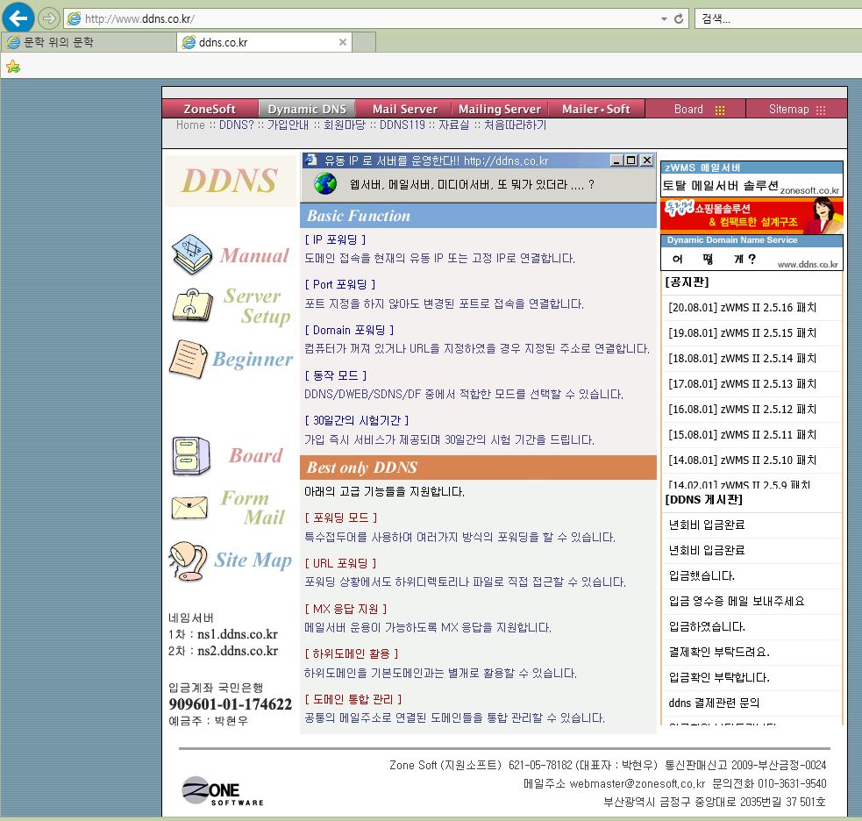Screen dimensions: 862x821
Task: Open notice zWMS II 2.5.16 패치
Action: (x=742, y=308)
